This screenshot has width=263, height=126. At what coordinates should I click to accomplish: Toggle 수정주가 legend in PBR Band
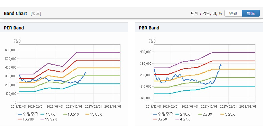163,114
